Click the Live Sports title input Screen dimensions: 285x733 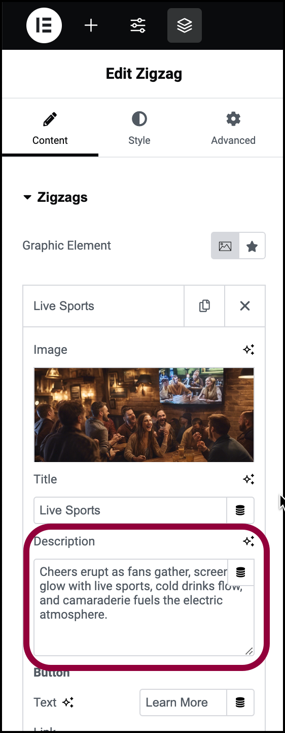[x=130, y=510]
